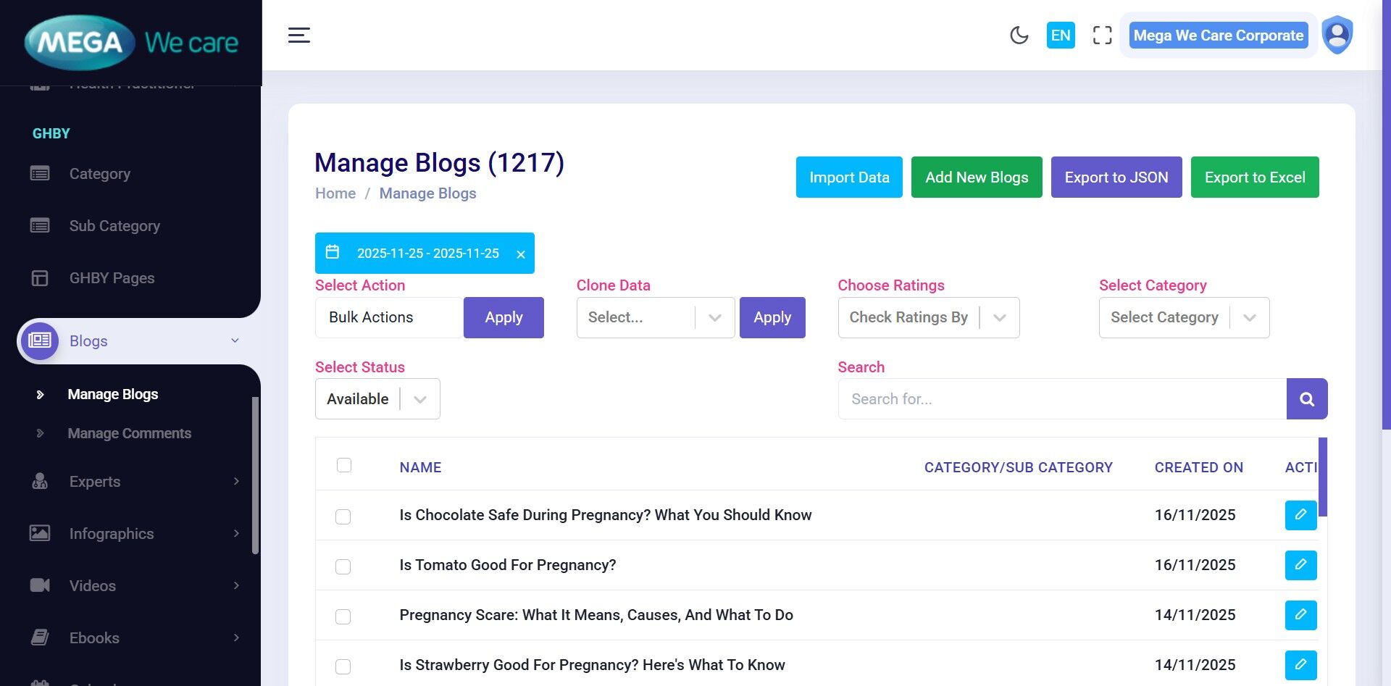Click the EN language selector icon
Screen dimensions: 1391x686
1060,35
